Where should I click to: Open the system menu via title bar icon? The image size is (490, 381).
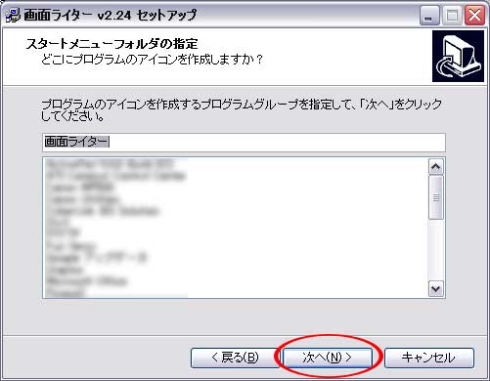(x=13, y=16)
